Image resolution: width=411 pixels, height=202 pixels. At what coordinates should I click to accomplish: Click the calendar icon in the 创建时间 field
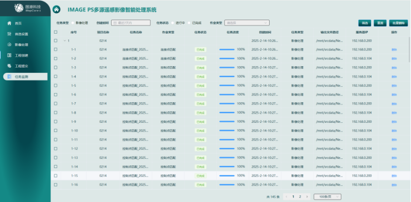point(114,23)
